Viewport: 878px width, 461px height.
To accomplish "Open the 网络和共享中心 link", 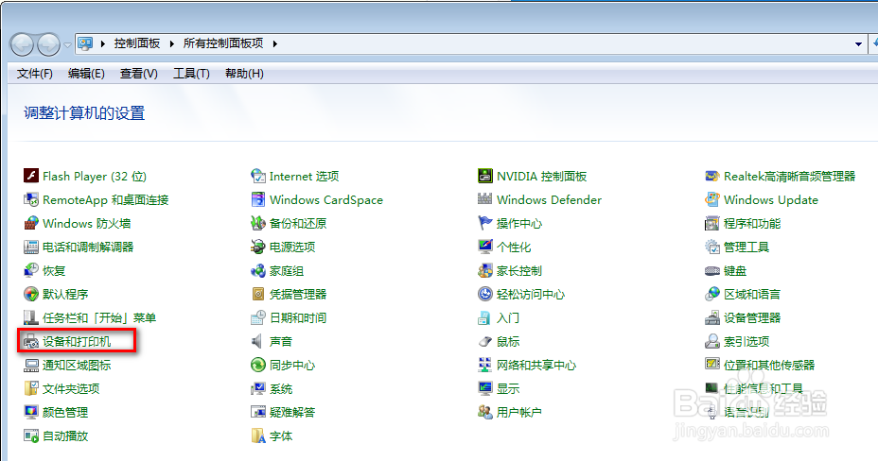I will click(x=536, y=365).
